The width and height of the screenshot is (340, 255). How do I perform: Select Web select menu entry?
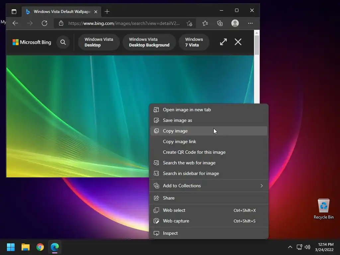click(209, 210)
